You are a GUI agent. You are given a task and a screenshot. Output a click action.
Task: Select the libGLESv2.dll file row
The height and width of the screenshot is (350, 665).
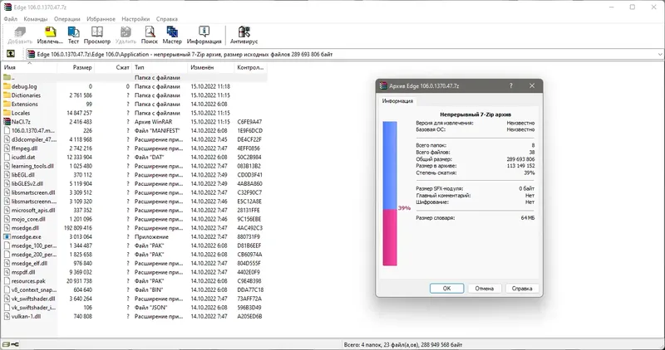tap(134, 183)
